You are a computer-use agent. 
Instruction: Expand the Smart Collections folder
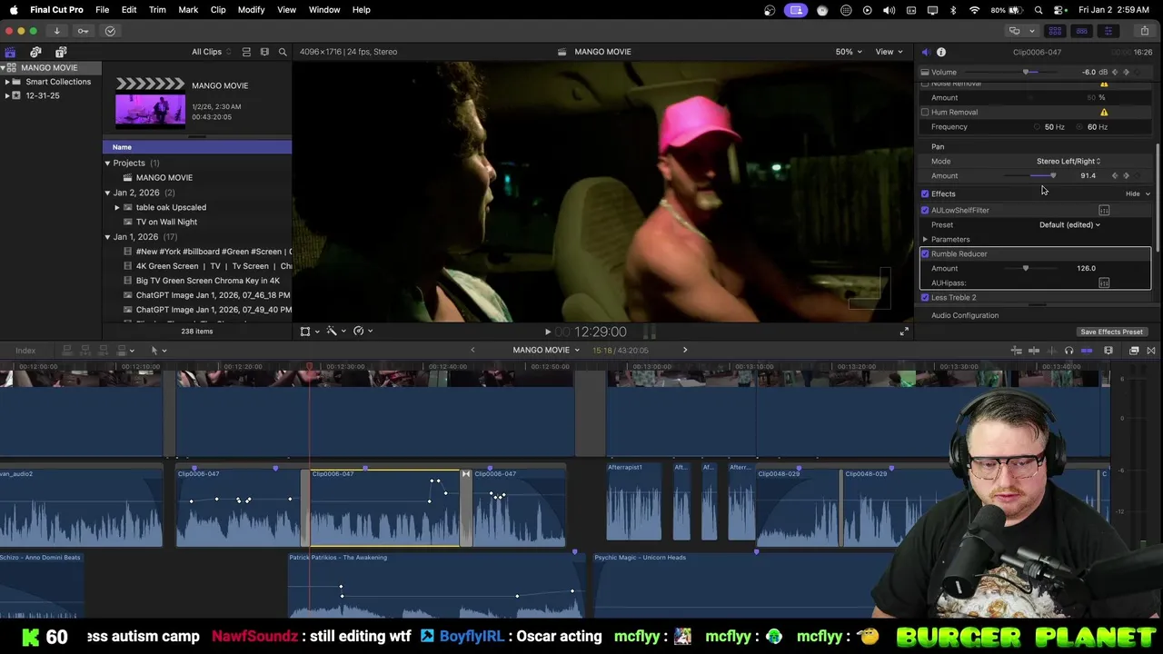pos(7,82)
